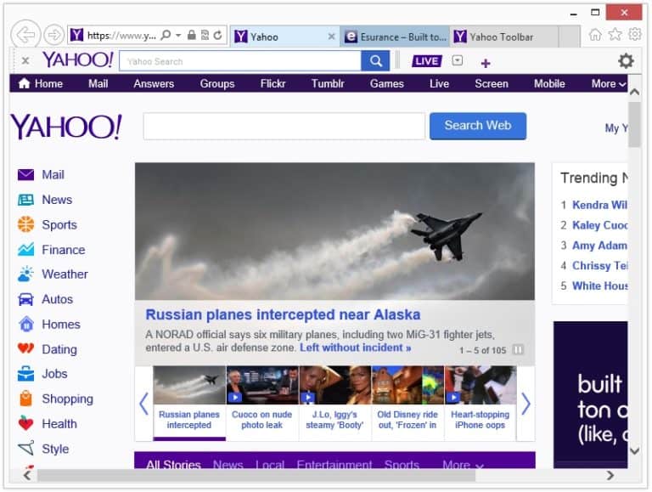Open Style icon in sidebar
This screenshot has height=492, width=652.
click(x=25, y=449)
